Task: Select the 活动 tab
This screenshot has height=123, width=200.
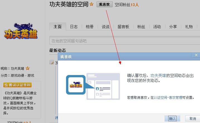Action: coord(157,27)
